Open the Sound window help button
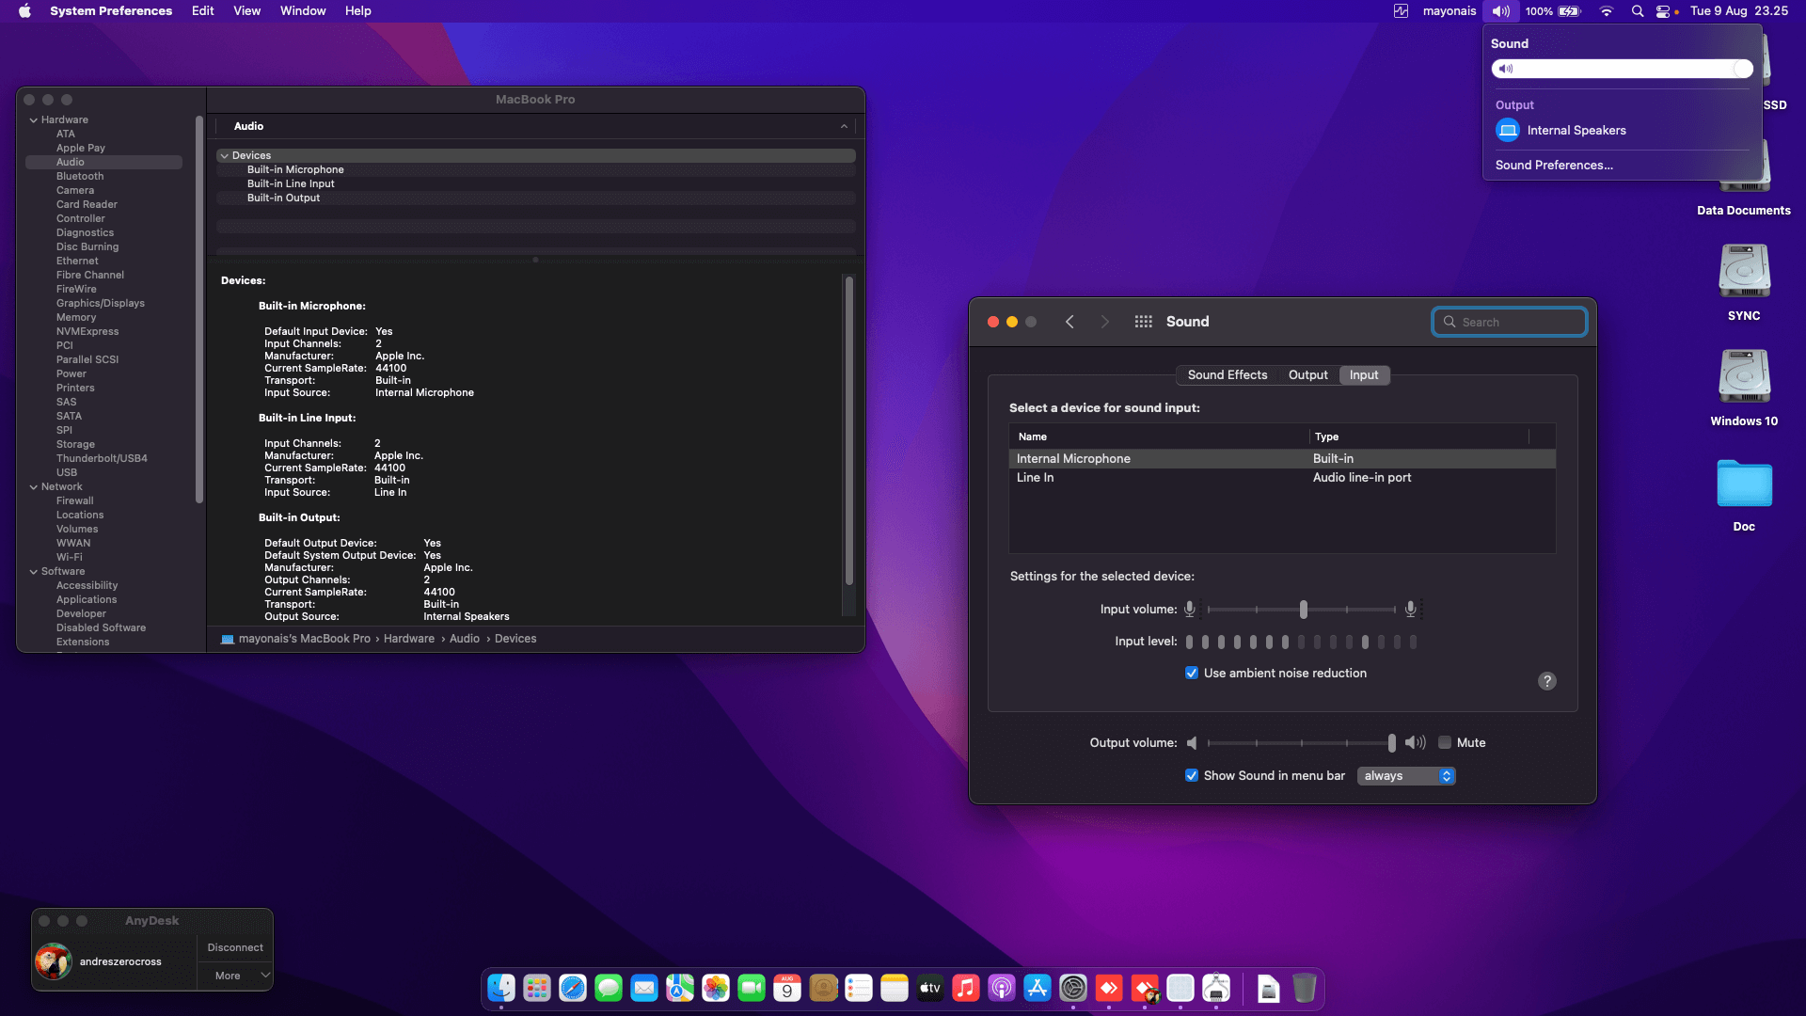 pos(1546,681)
